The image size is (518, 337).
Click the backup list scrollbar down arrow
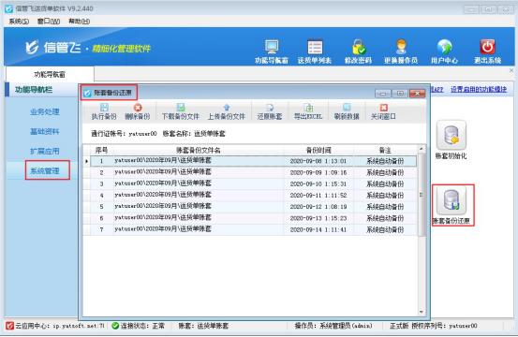tap(422, 312)
